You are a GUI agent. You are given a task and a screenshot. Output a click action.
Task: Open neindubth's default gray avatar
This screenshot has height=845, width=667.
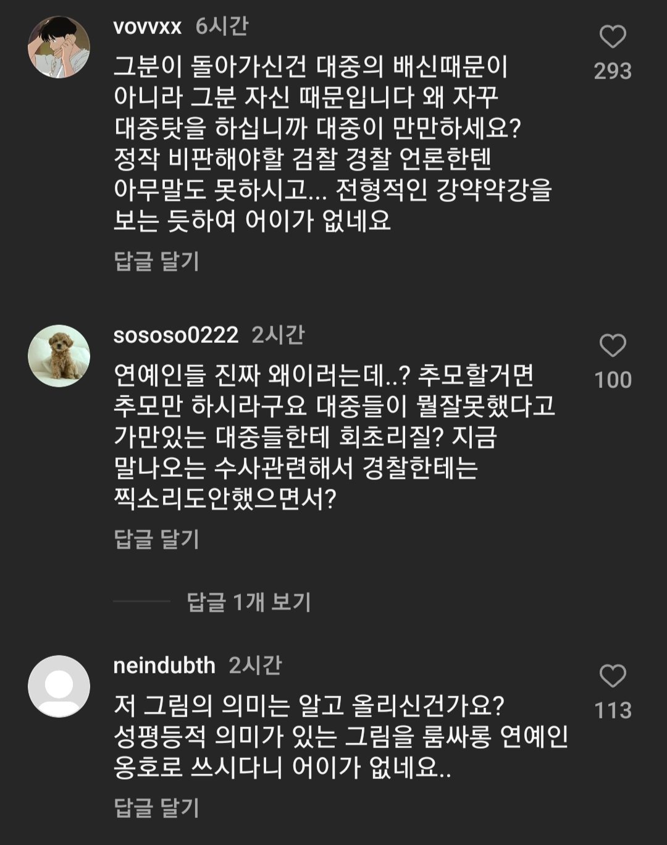point(59,686)
